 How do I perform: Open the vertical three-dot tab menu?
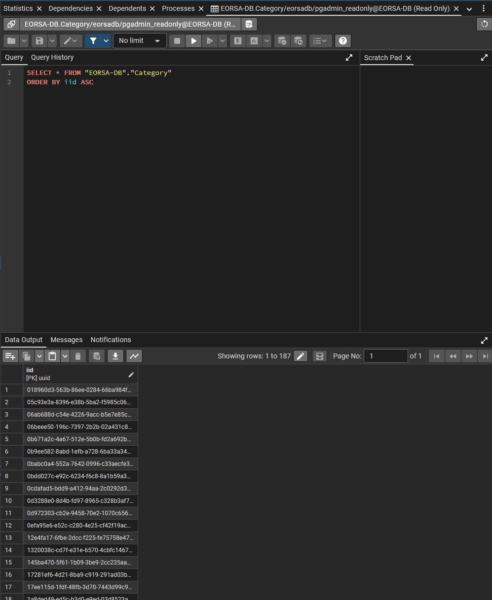click(484, 9)
